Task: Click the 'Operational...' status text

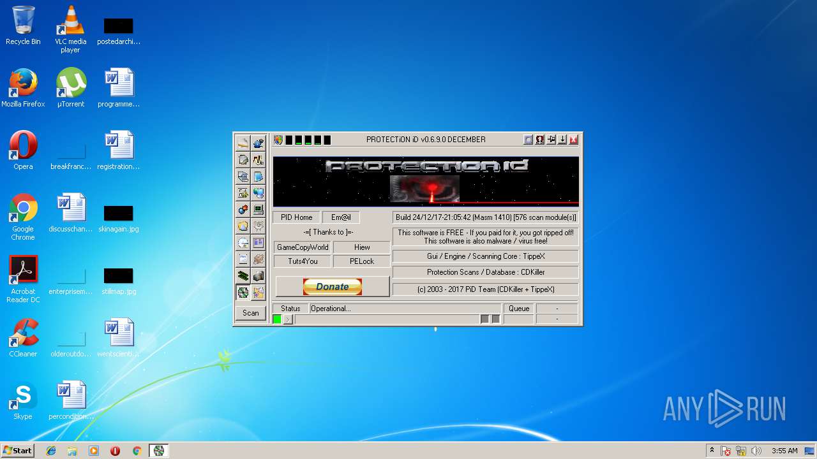Action: [x=331, y=309]
